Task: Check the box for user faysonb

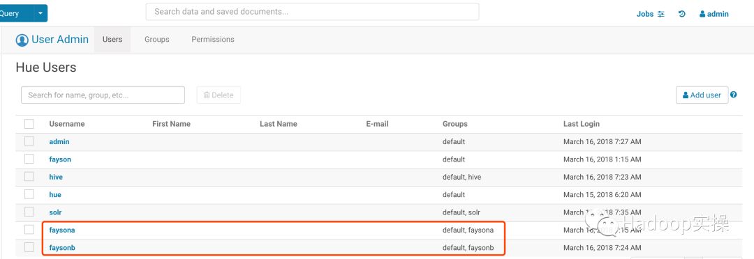Action: pos(29,247)
